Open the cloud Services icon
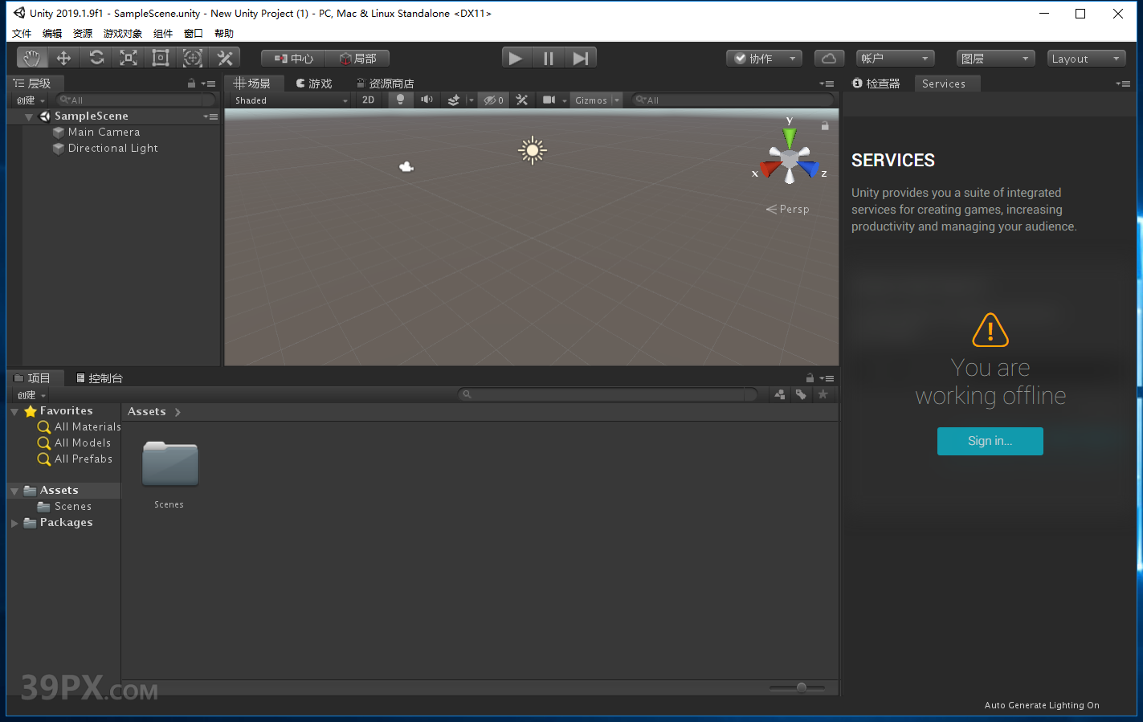Image resolution: width=1143 pixels, height=722 pixels. (829, 59)
